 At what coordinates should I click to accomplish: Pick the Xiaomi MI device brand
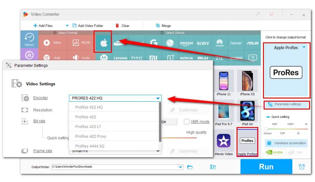pyautogui.click(x=153, y=58)
